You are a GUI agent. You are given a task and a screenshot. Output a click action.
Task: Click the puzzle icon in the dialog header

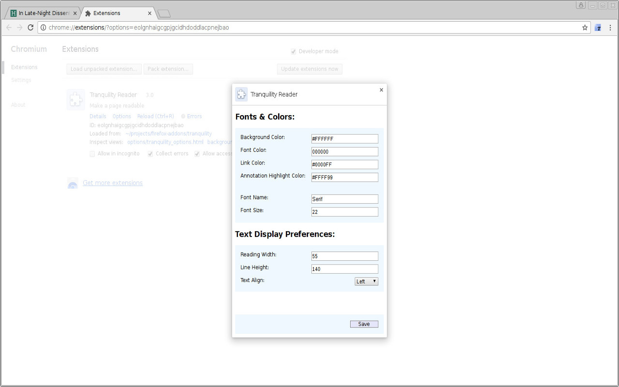click(x=241, y=94)
